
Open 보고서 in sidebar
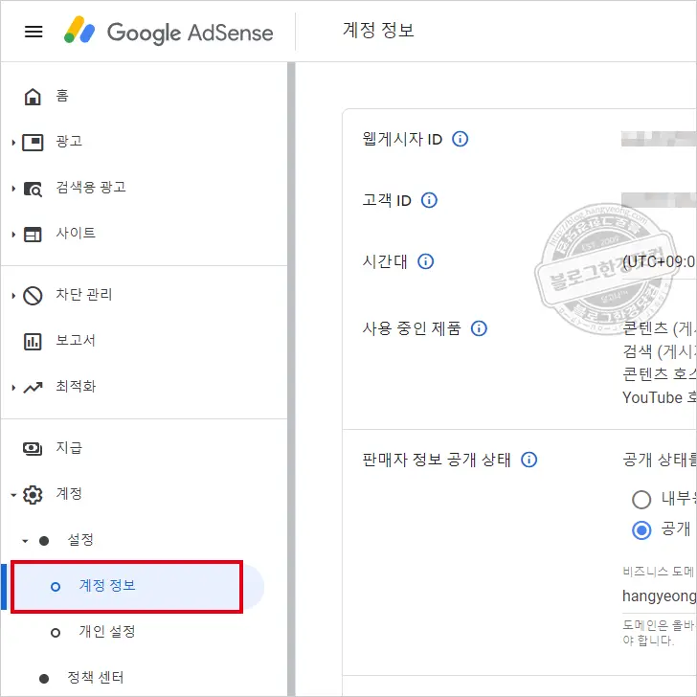(x=76, y=341)
